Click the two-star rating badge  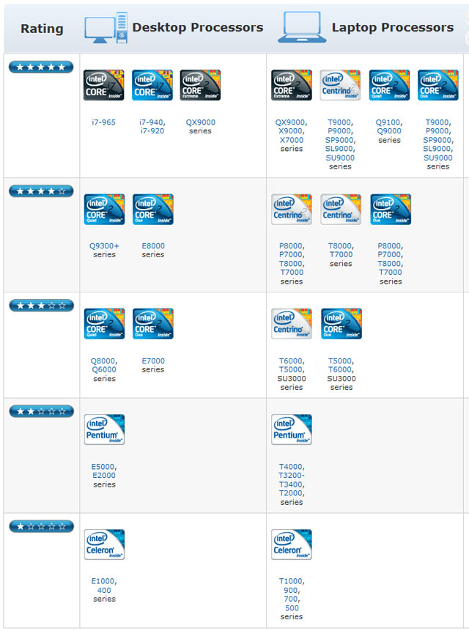41,411
